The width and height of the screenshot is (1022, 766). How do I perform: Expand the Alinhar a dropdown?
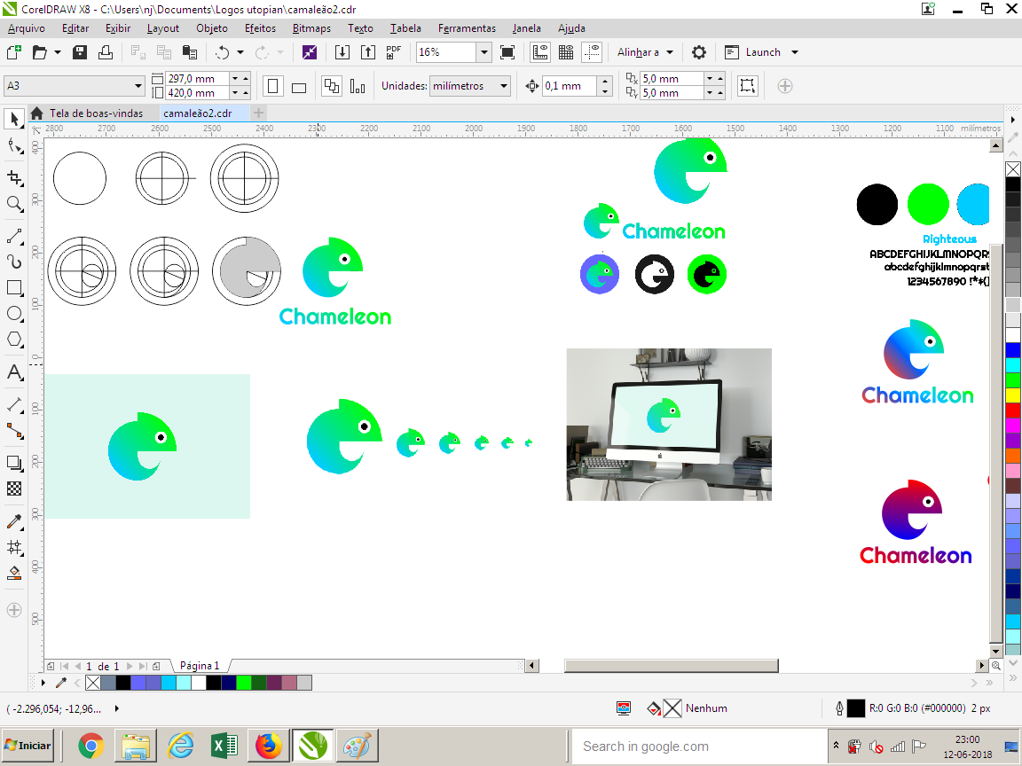click(670, 52)
